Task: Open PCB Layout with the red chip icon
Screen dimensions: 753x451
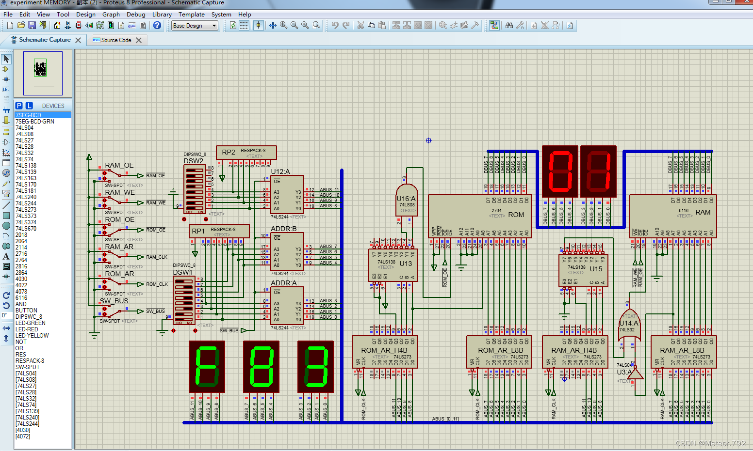Action: [79, 25]
